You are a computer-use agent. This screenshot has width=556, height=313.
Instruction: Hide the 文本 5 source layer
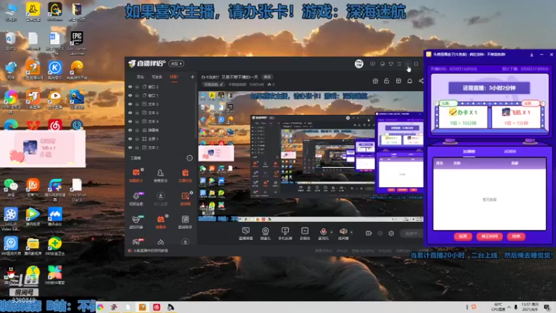[130, 113]
